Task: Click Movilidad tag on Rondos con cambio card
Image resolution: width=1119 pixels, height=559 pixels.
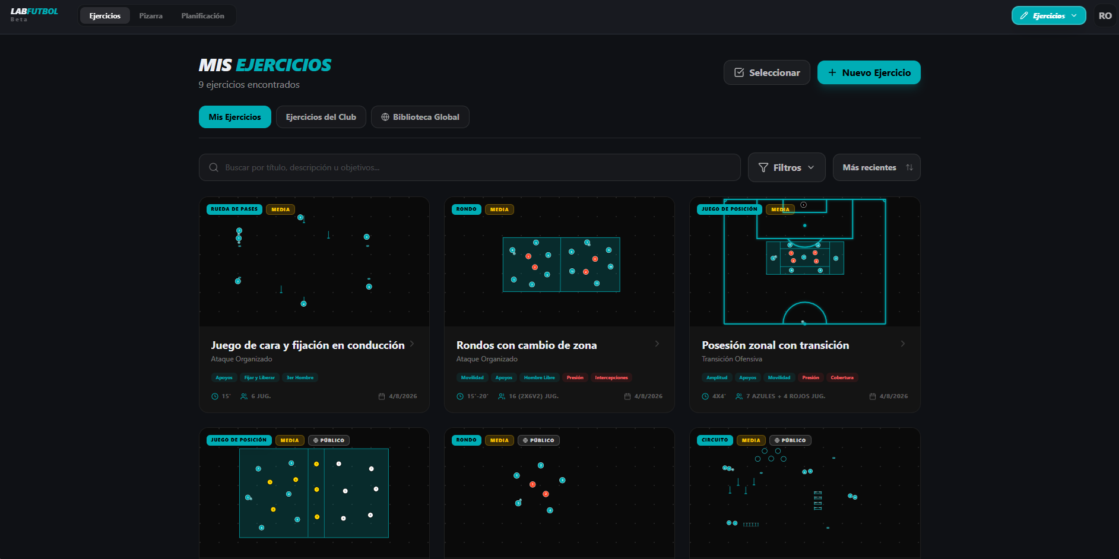Action: pos(473,377)
